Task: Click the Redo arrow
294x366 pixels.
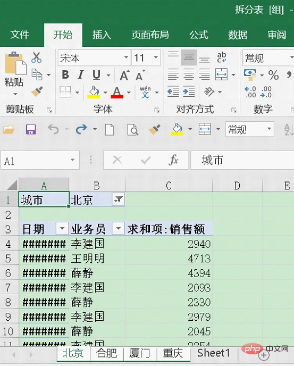Action: pyautogui.click(x=81, y=129)
